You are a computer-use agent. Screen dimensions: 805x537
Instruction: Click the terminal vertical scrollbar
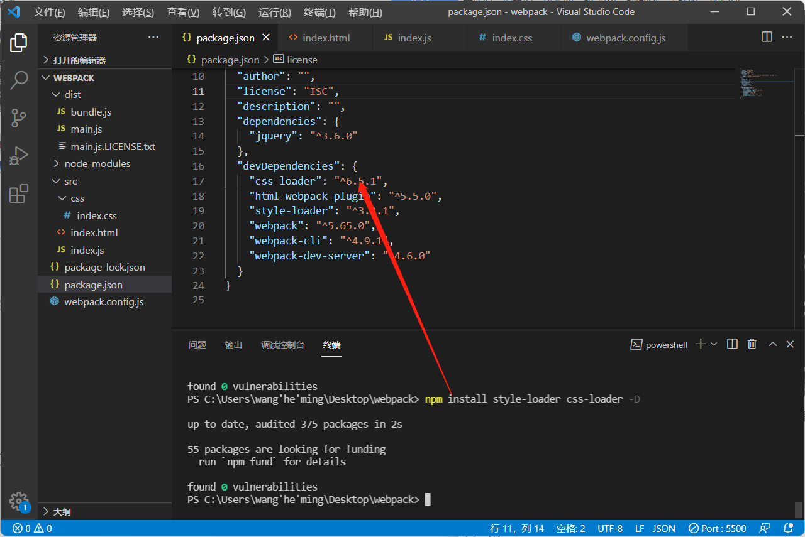pyautogui.click(x=799, y=509)
